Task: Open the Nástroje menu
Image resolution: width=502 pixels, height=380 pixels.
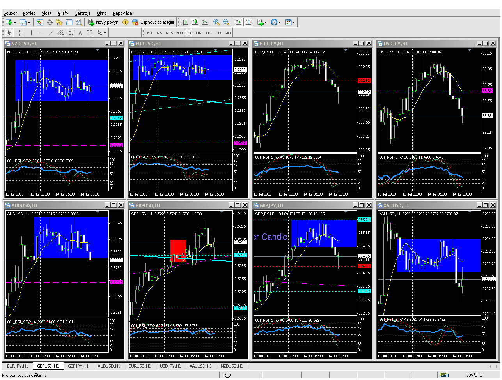Action: 82,13
